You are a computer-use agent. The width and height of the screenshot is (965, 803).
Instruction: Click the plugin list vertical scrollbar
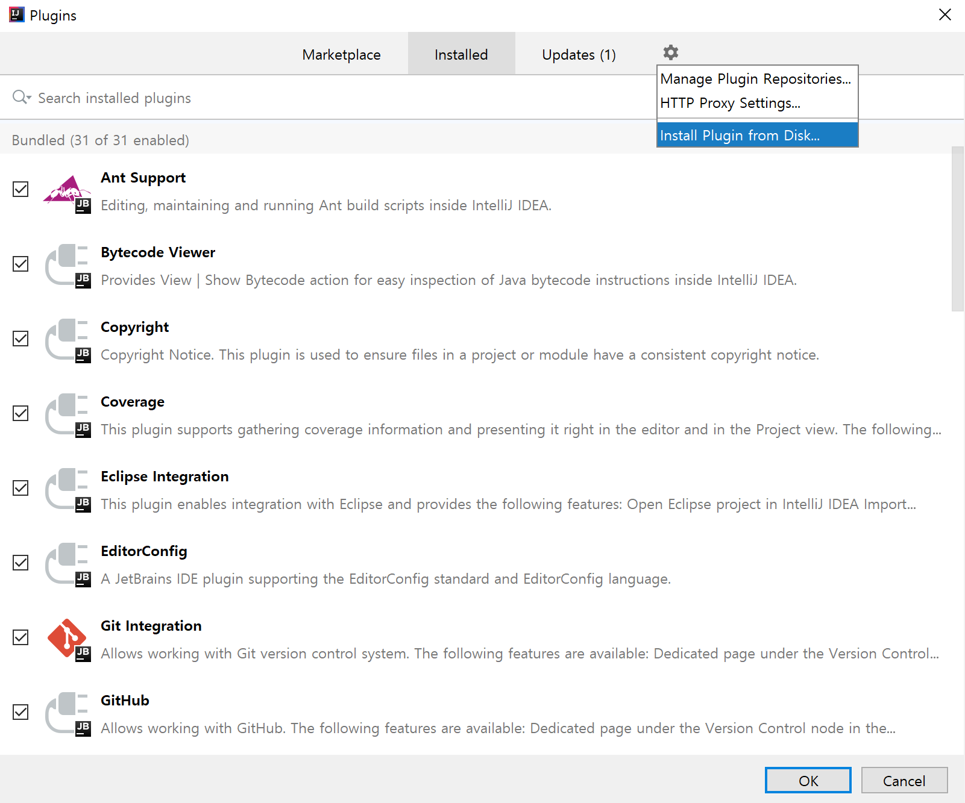click(x=958, y=229)
